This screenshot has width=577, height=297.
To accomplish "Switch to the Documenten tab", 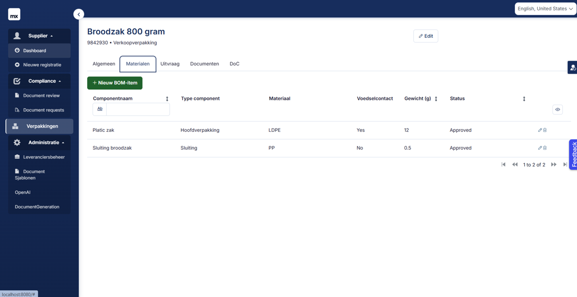I will click(x=204, y=64).
